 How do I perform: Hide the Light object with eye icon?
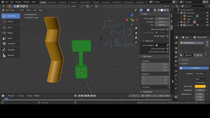pos(207,19)
